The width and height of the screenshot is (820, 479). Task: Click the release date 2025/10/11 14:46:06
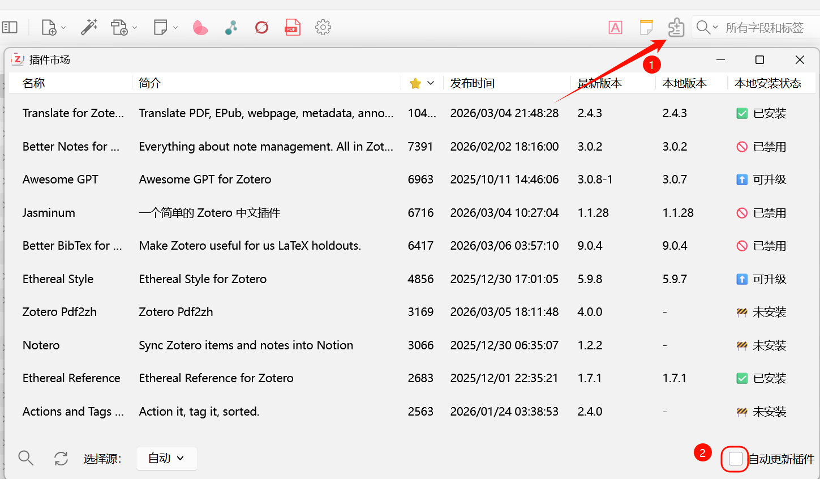click(504, 179)
